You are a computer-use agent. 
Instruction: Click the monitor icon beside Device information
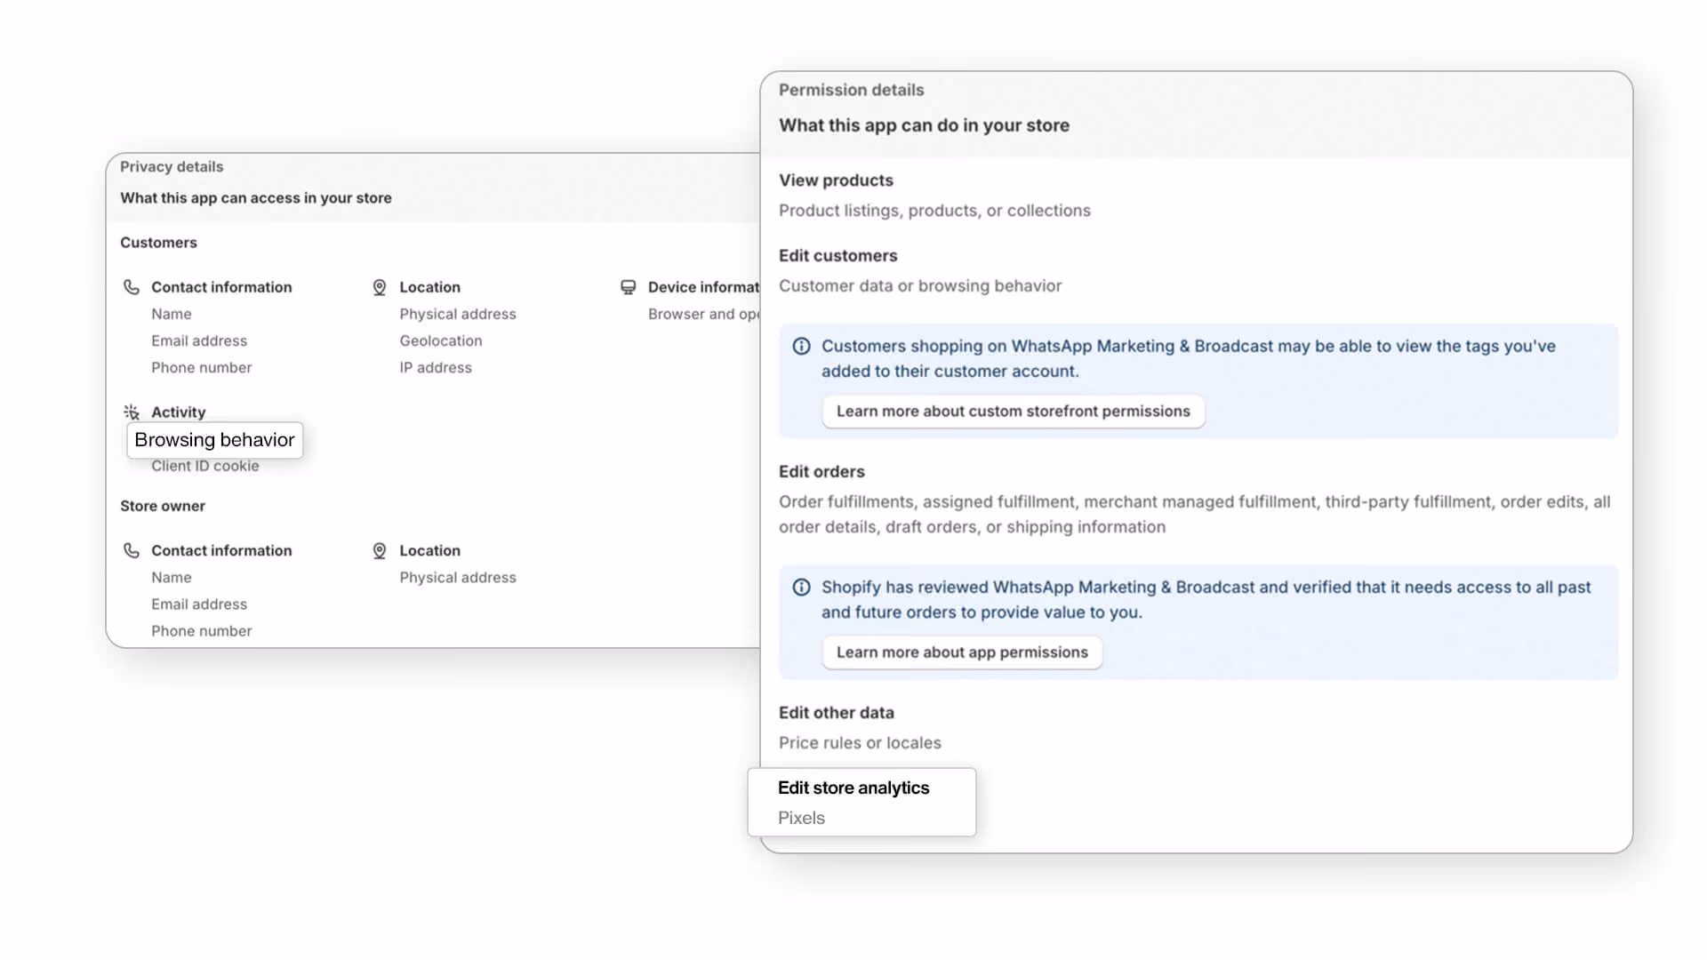(x=628, y=287)
